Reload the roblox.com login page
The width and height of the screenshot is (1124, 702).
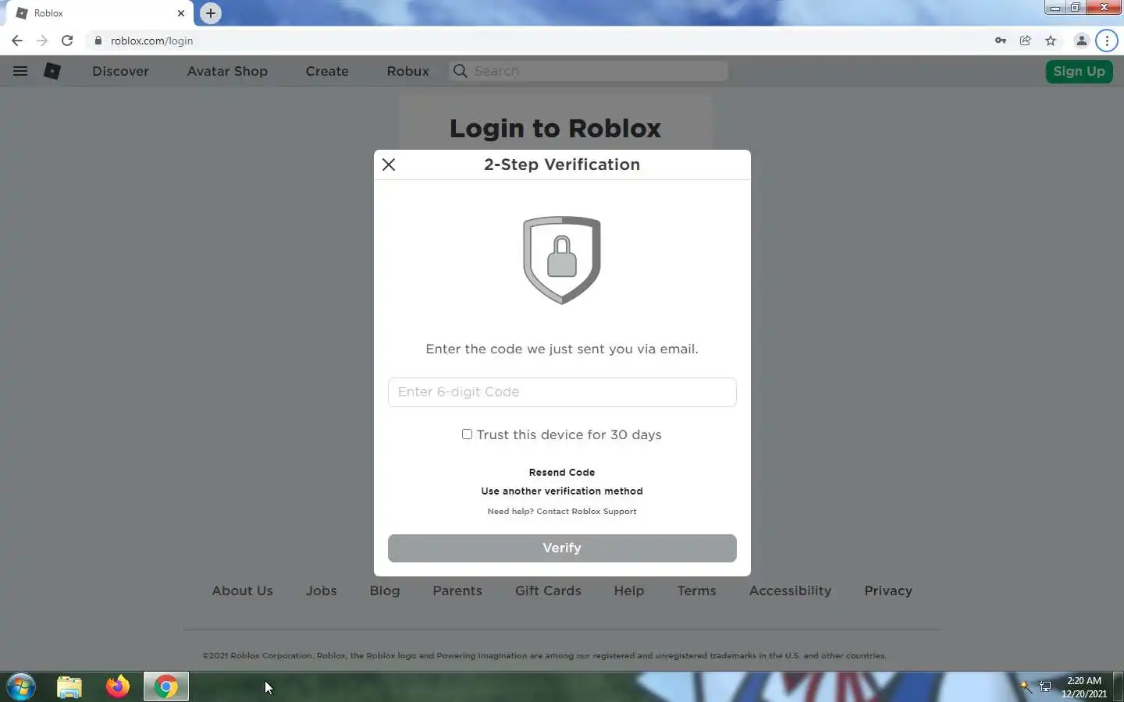pos(67,41)
